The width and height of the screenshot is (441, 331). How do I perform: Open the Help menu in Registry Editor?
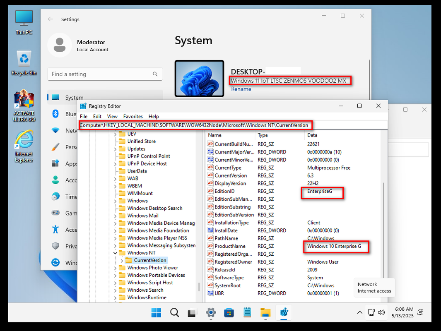154,116
